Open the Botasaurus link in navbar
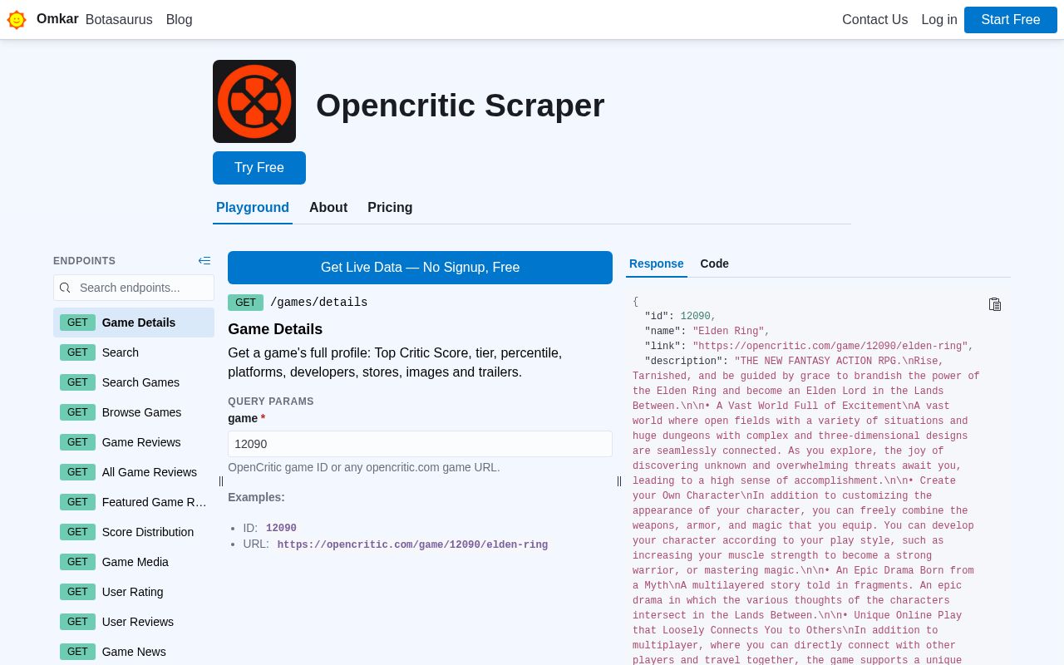Image resolution: width=1064 pixels, height=665 pixels. click(x=119, y=20)
